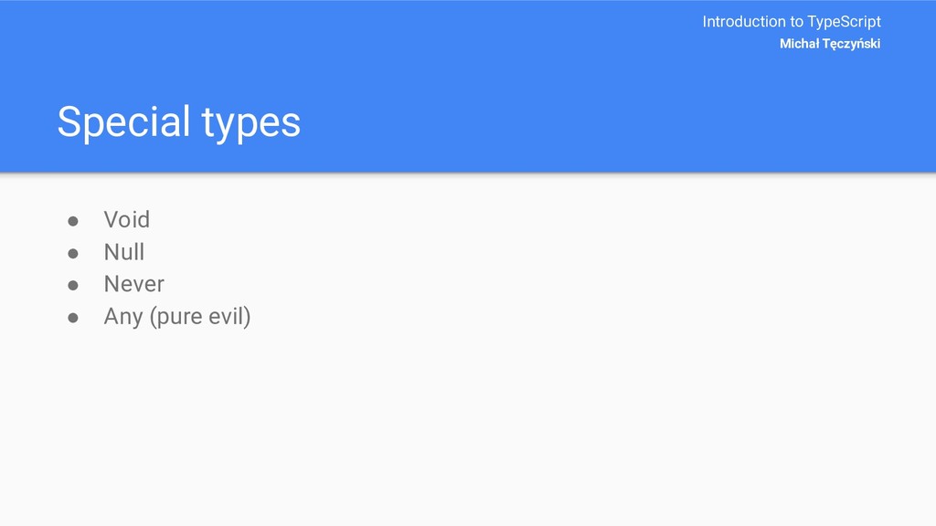Select the "Introduction to TypeScript" header text
The image size is (936, 526).
coord(792,22)
